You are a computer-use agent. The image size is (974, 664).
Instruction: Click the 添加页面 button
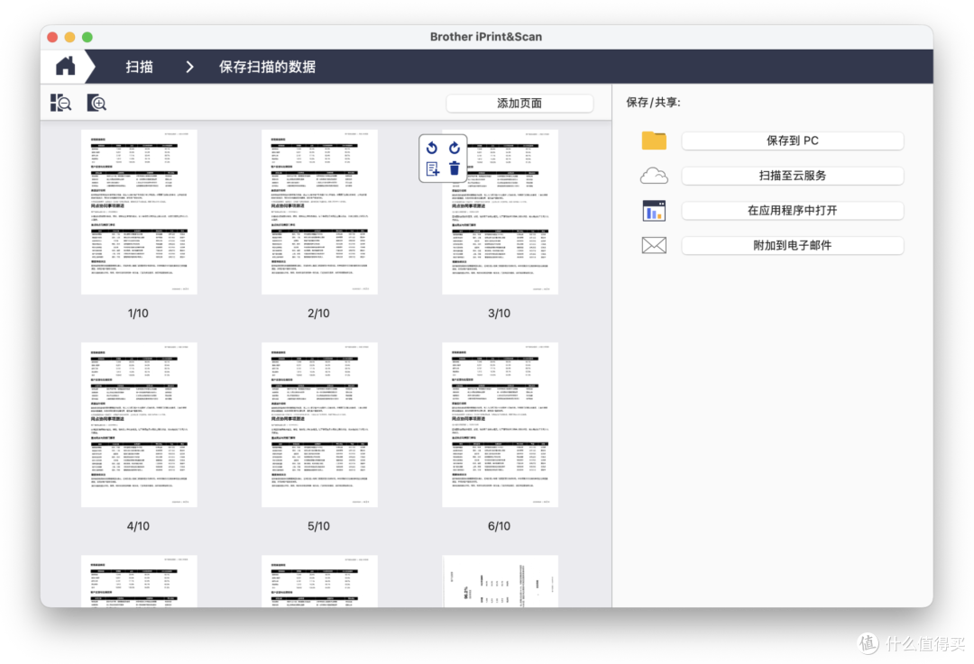519,104
